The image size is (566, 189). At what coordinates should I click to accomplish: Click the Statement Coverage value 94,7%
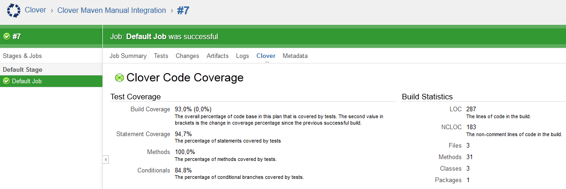[x=183, y=134]
